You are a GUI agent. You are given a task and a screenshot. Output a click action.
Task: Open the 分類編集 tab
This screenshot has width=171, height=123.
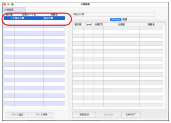point(14,9)
